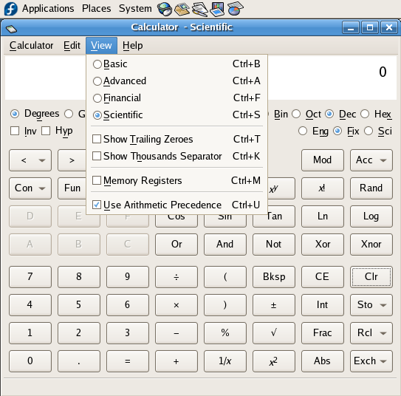Click the square root button
This screenshot has width=401, height=396.
(274, 333)
